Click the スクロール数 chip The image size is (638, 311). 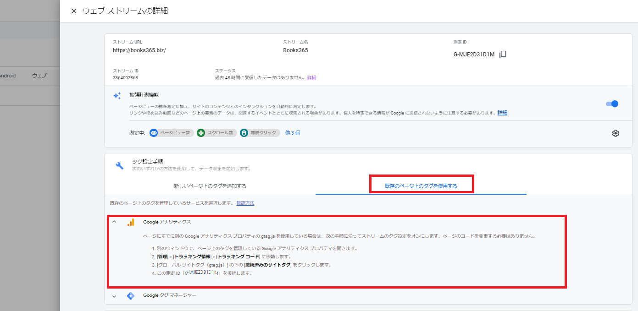click(x=216, y=133)
